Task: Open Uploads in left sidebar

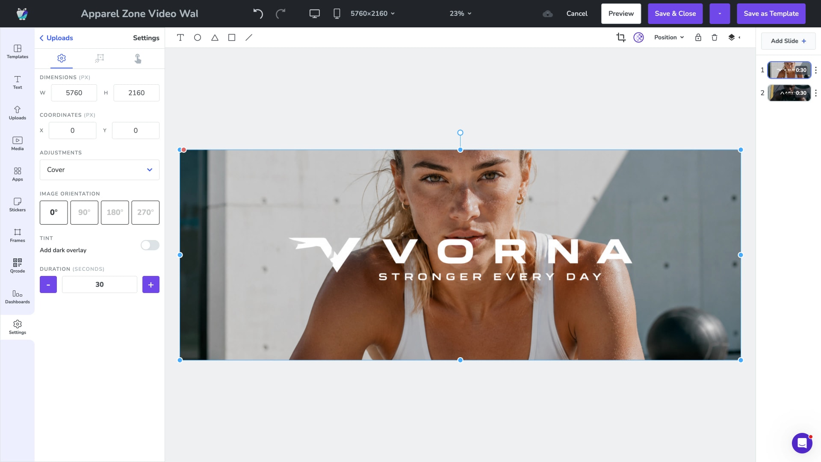Action: coord(18,113)
